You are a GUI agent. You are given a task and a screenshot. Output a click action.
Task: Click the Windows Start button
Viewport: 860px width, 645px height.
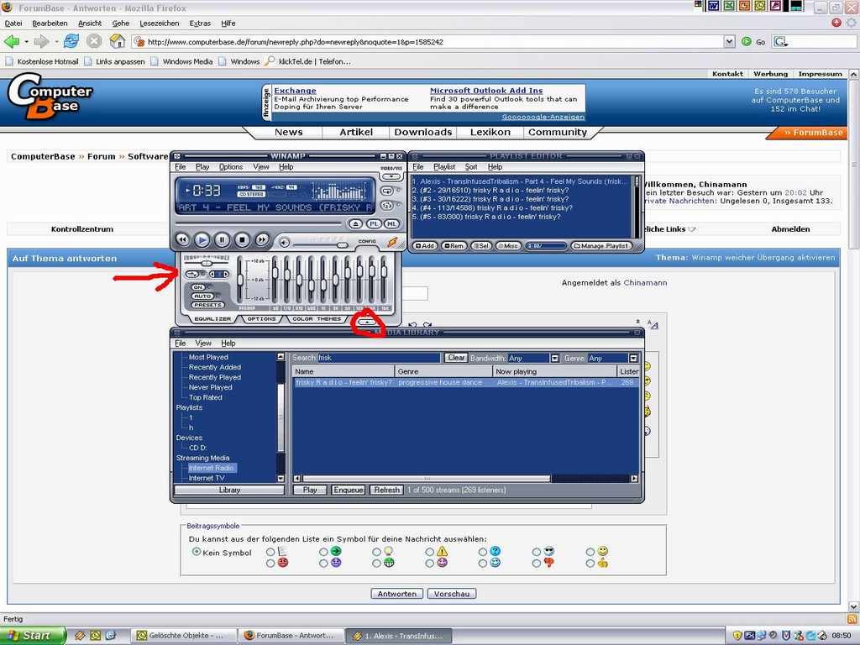pyautogui.click(x=32, y=636)
